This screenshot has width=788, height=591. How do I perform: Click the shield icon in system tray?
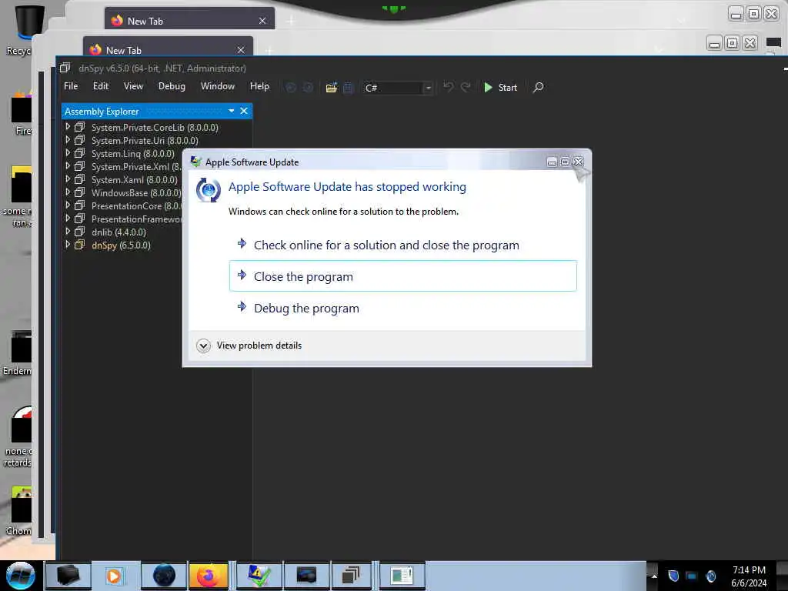673,576
